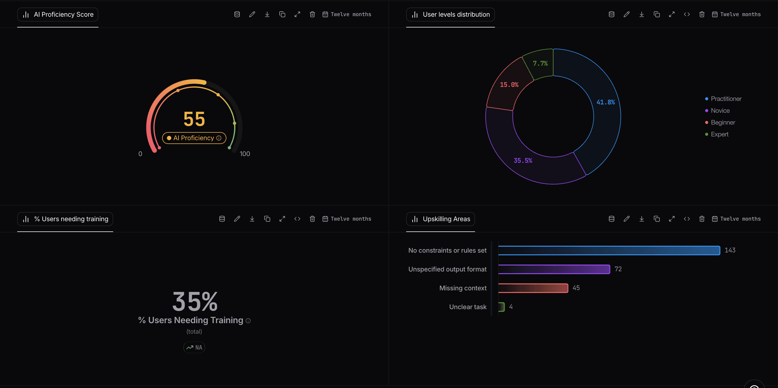Click the gauge score value 55
Viewport: 778px width, 388px height.
point(194,119)
